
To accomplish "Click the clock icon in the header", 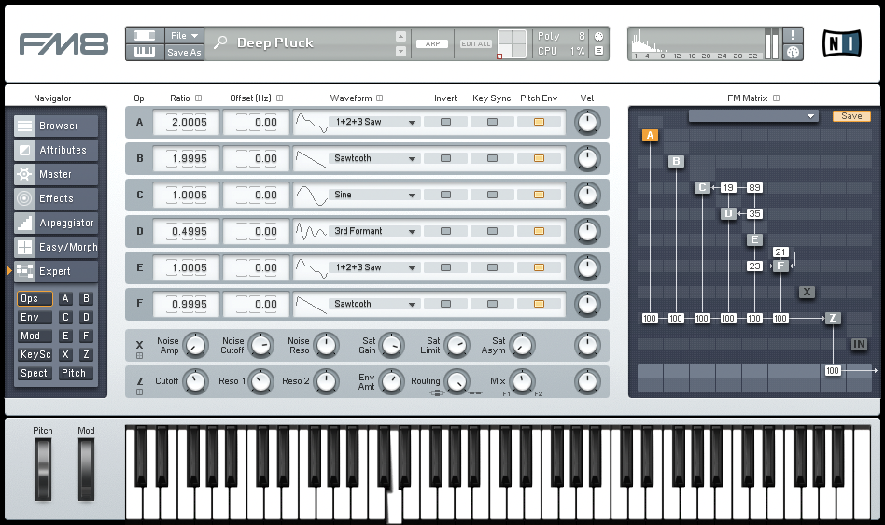I will (792, 52).
